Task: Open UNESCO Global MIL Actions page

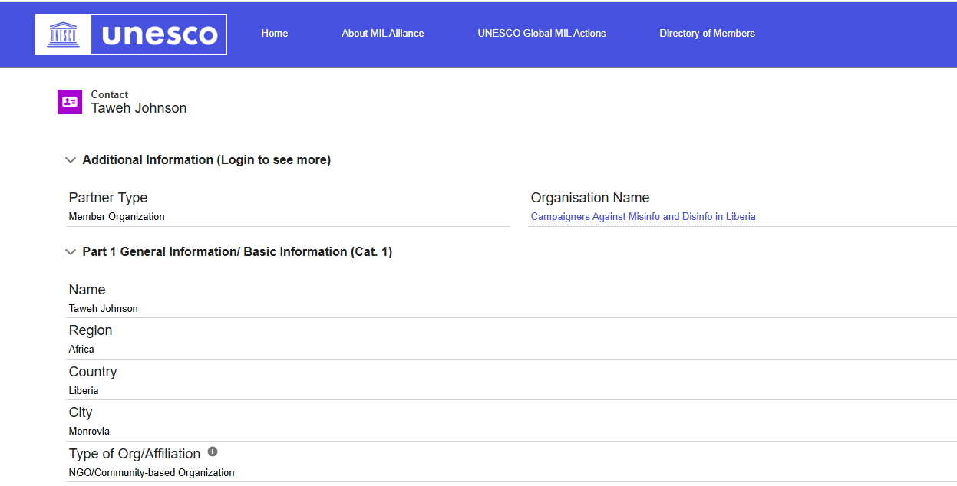Action: click(541, 34)
